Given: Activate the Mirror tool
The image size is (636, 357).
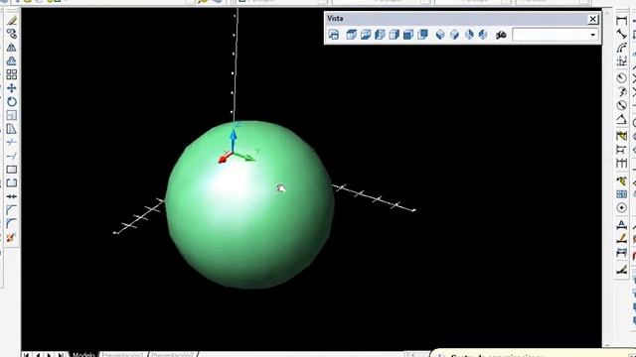Looking at the screenshot, I should 11,48.
